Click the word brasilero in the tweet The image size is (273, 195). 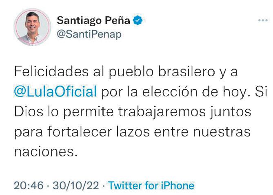coord(186,71)
